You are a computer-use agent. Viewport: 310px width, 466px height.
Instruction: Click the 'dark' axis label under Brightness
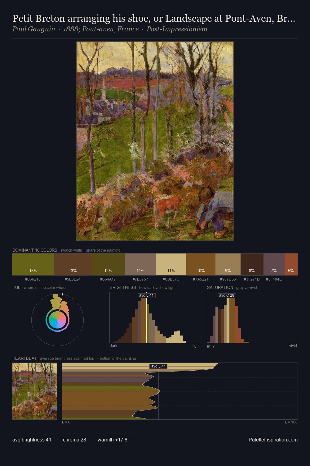click(x=113, y=345)
